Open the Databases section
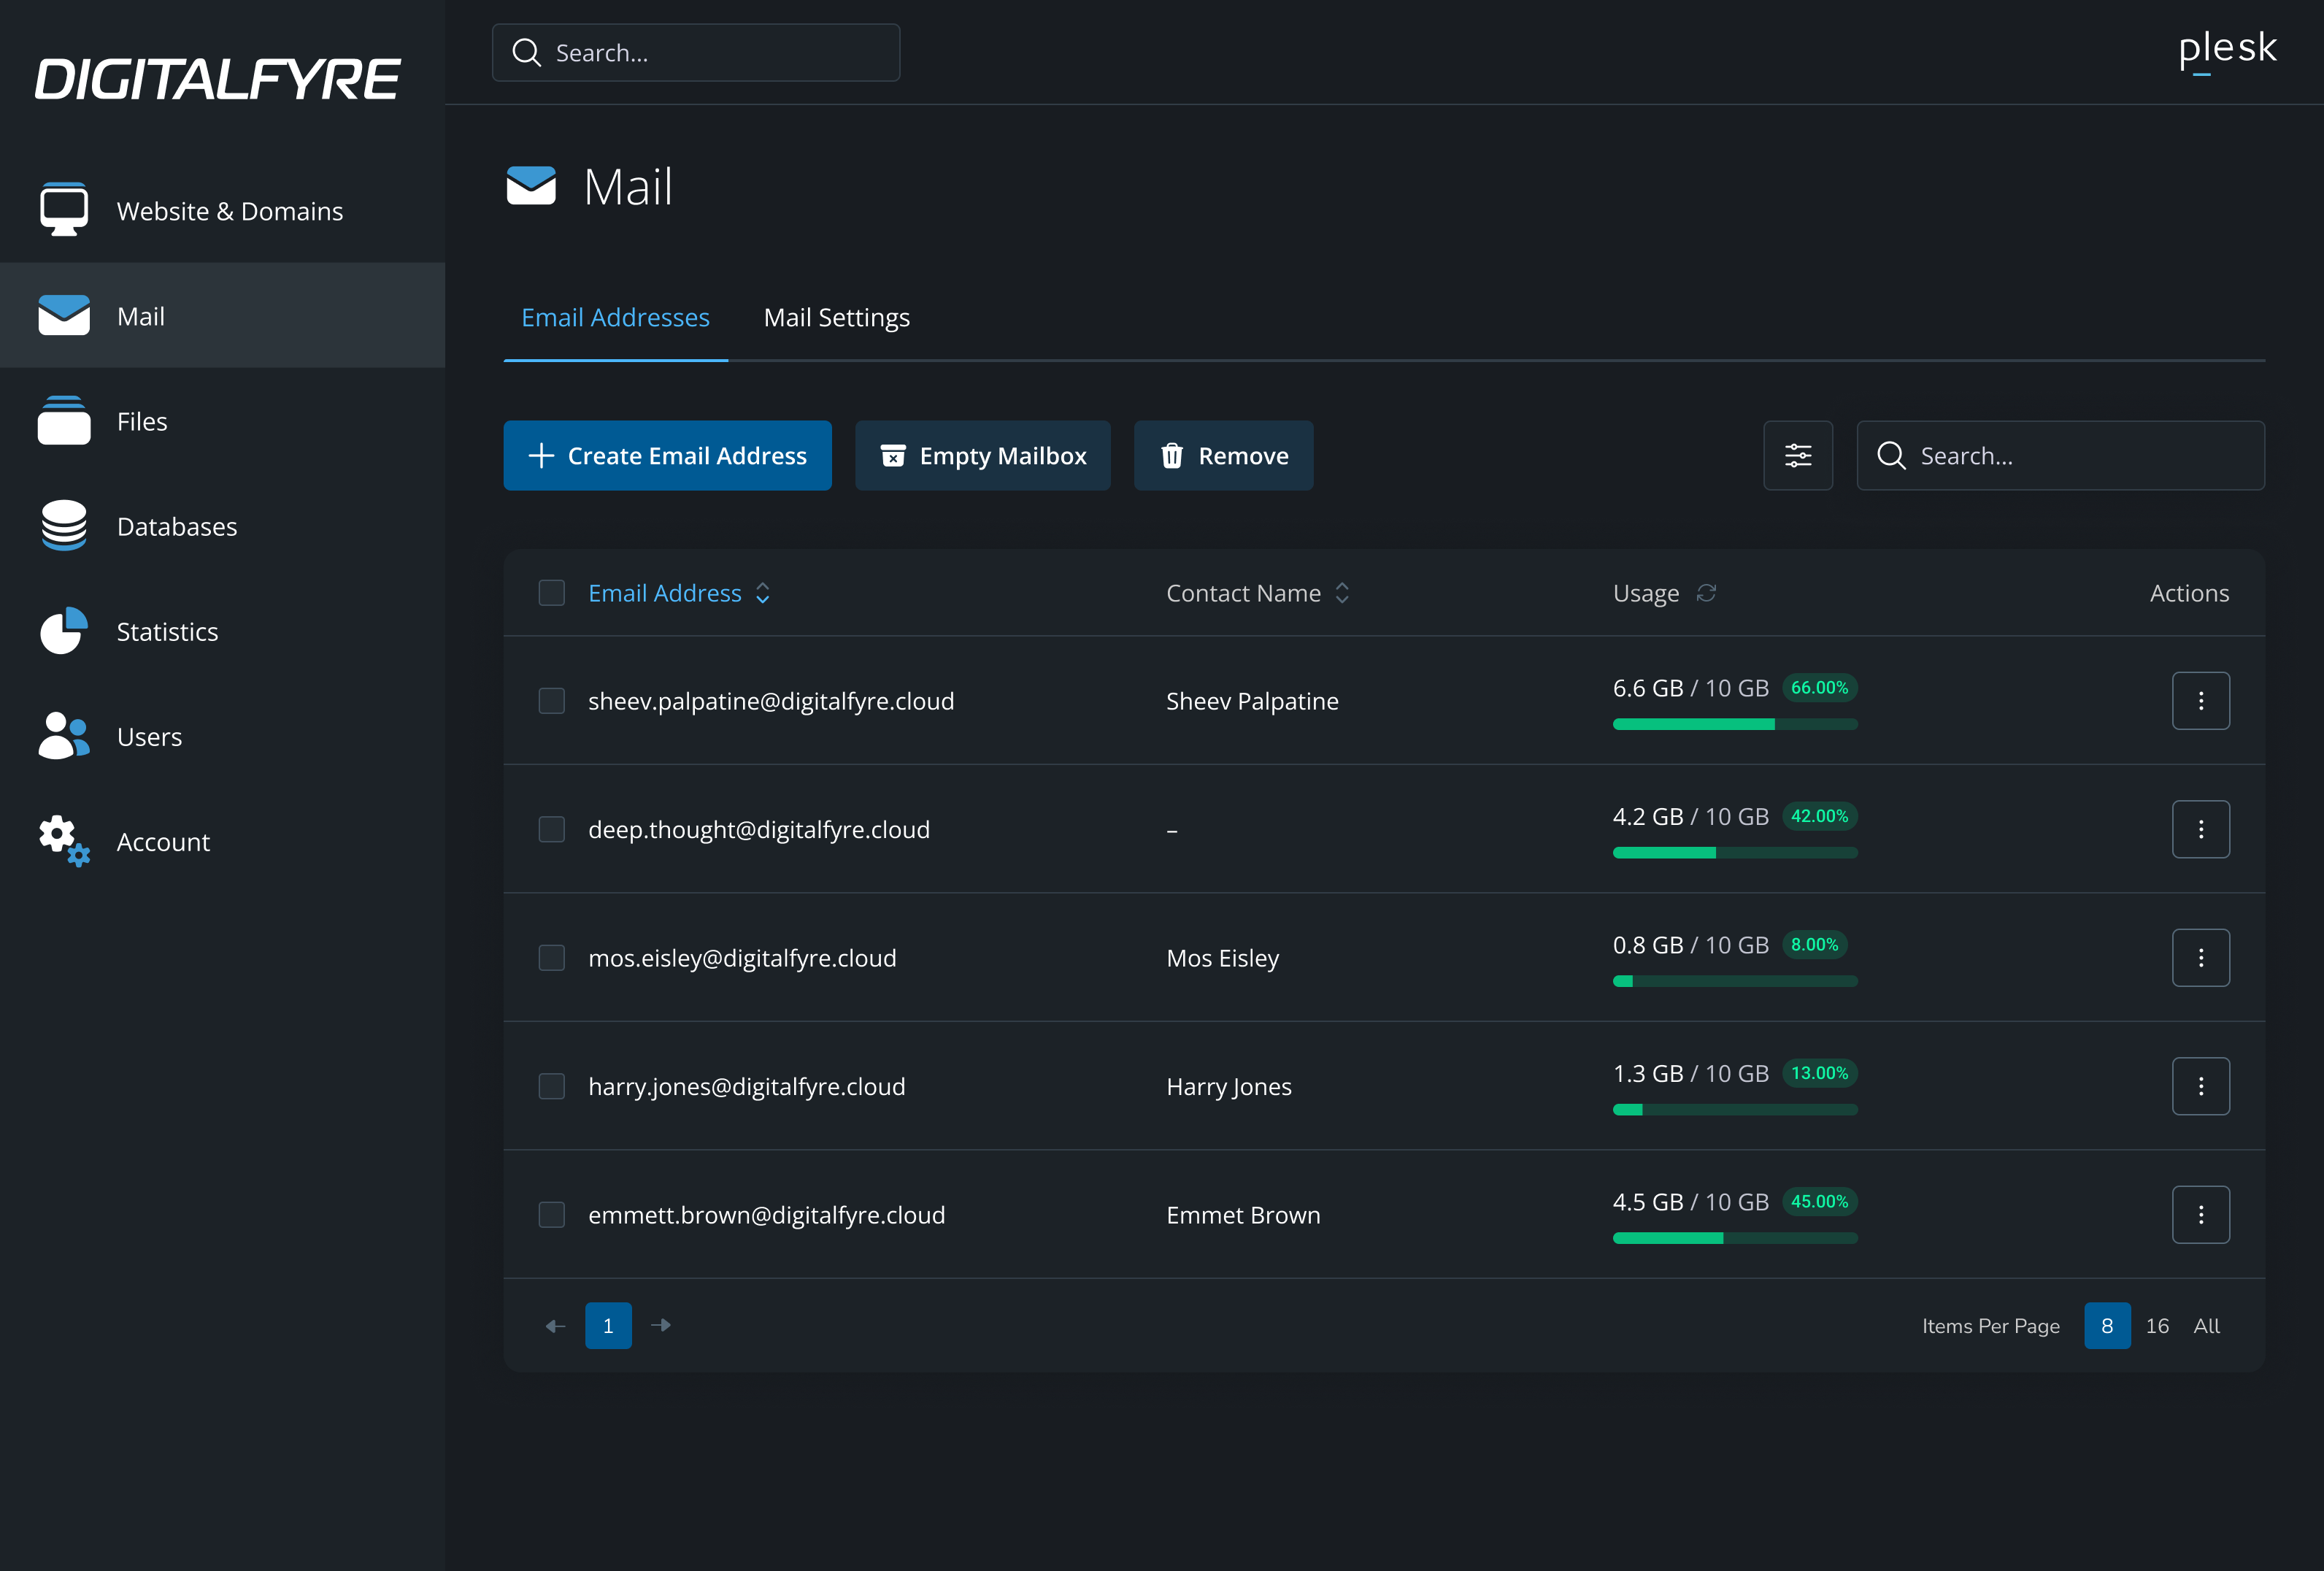Viewport: 2324px width, 1571px height. [222, 526]
